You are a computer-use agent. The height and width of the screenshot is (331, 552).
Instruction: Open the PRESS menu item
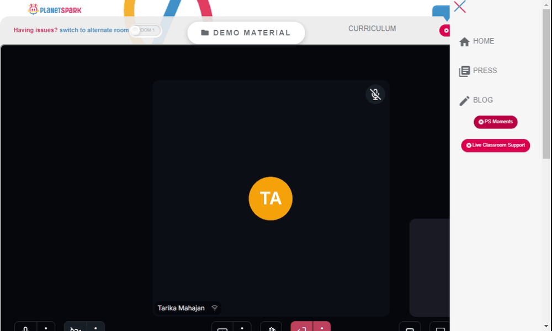(x=478, y=71)
